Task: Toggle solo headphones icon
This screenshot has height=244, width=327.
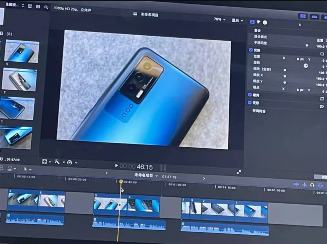Action: 312,185
